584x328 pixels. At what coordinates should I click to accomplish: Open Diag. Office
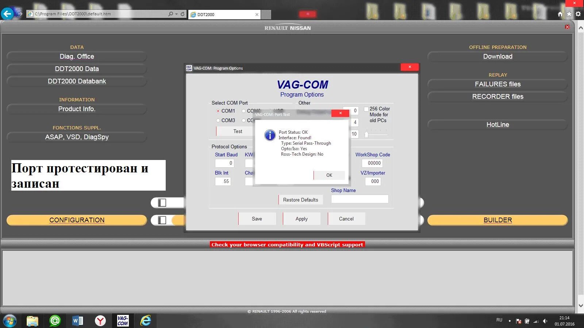(77, 56)
